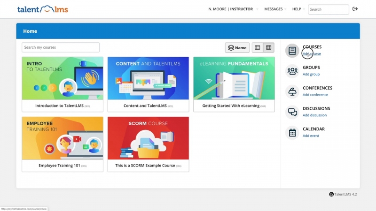Click the GROUPS heading in sidebar
This screenshot has height=211, width=376.
point(311,68)
